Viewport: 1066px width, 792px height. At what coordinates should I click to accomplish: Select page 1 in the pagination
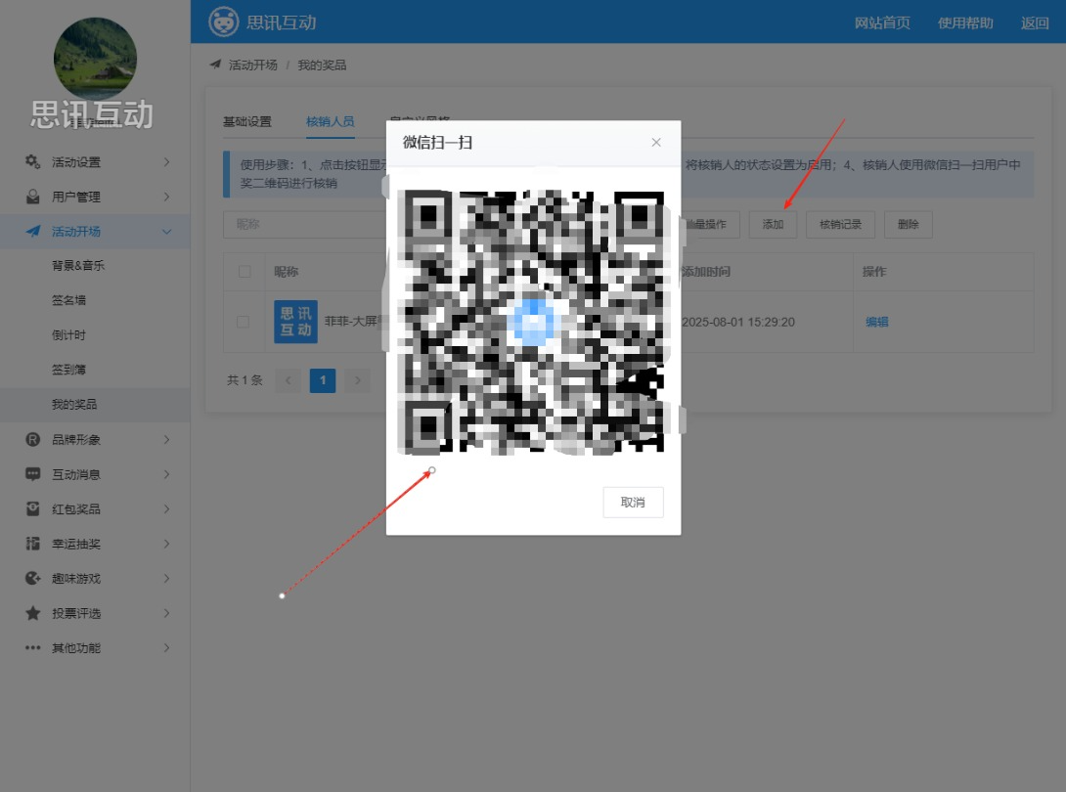[323, 380]
